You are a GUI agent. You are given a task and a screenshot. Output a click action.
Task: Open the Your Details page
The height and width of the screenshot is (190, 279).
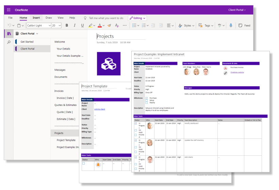[x=63, y=49]
